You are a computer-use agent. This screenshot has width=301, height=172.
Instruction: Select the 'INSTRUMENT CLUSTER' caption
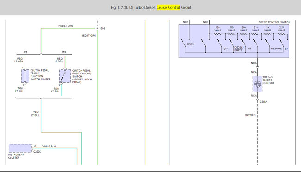[x=16, y=156]
